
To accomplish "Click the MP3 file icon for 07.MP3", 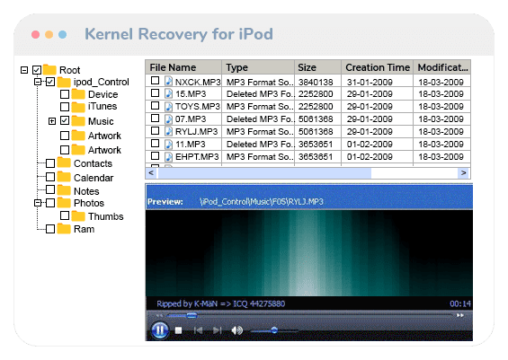I will coord(168,119).
